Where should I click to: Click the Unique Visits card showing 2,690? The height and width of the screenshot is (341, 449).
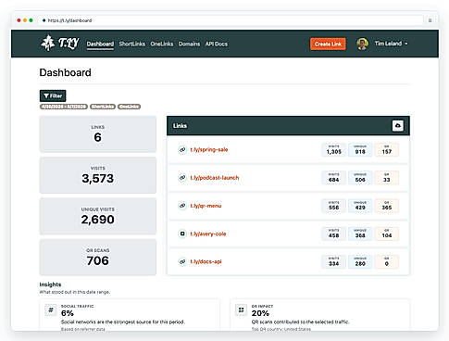click(x=98, y=216)
